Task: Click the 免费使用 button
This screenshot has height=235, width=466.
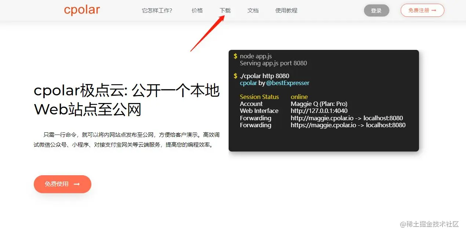Action: click(x=62, y=184)
